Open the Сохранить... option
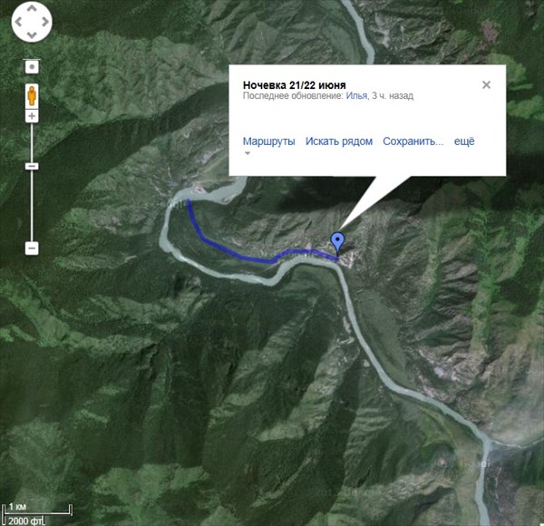This screenshot has width=544, height=526. 413,141
